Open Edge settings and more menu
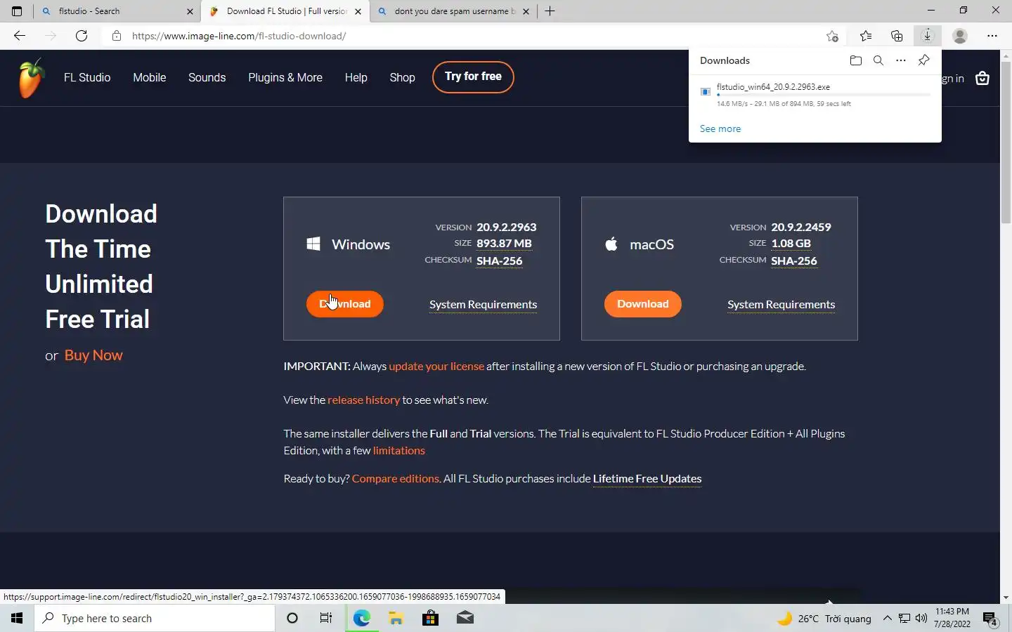1012x632 pixels. click(992, 36)
